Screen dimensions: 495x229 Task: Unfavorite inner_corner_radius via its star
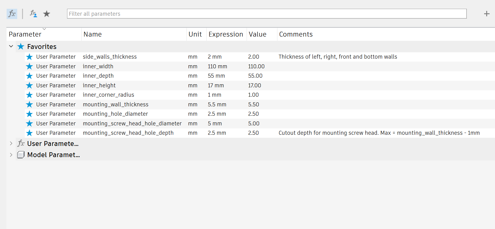pos(29,95)
